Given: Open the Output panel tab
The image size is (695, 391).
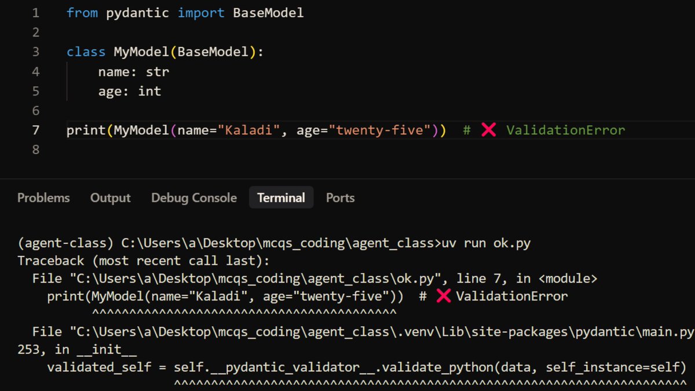Looking at the screenshot, I should click(x=110, y=198).
